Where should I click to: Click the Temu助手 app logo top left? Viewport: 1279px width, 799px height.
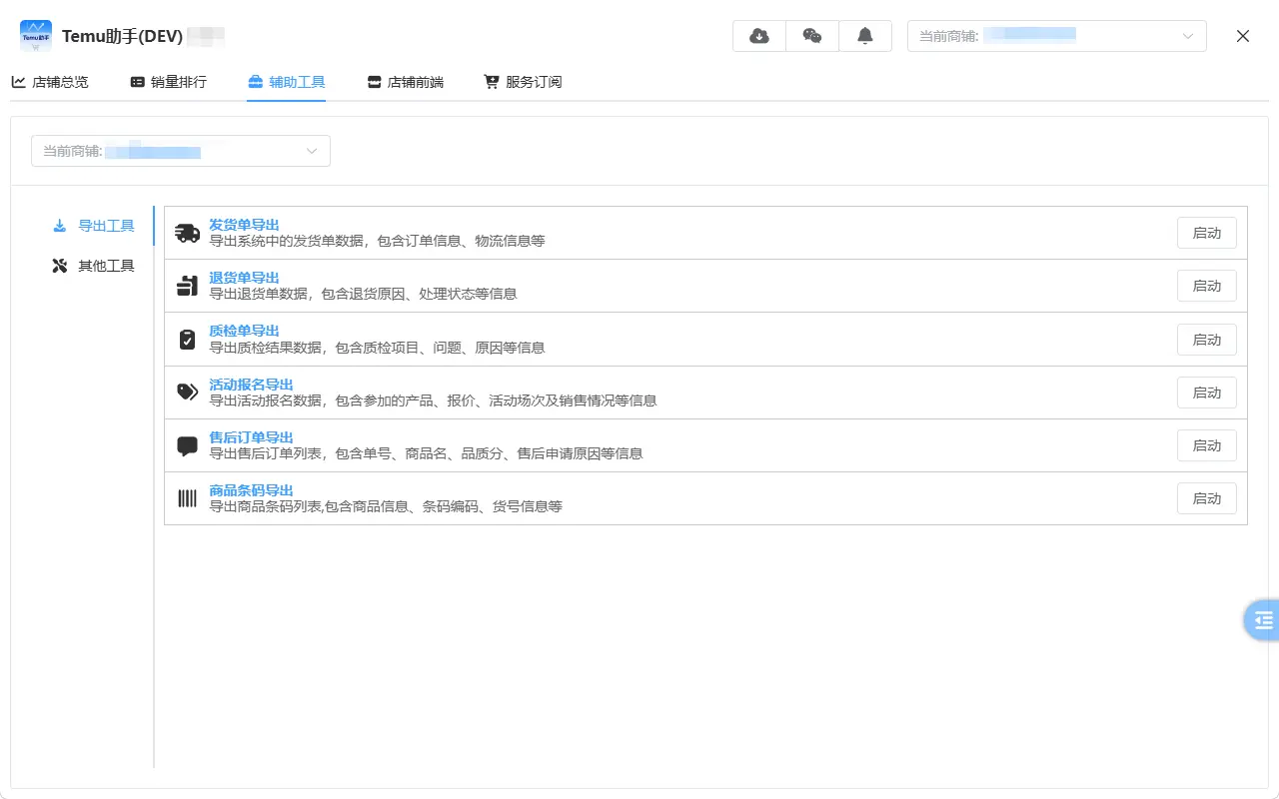(x=34, y=35)
